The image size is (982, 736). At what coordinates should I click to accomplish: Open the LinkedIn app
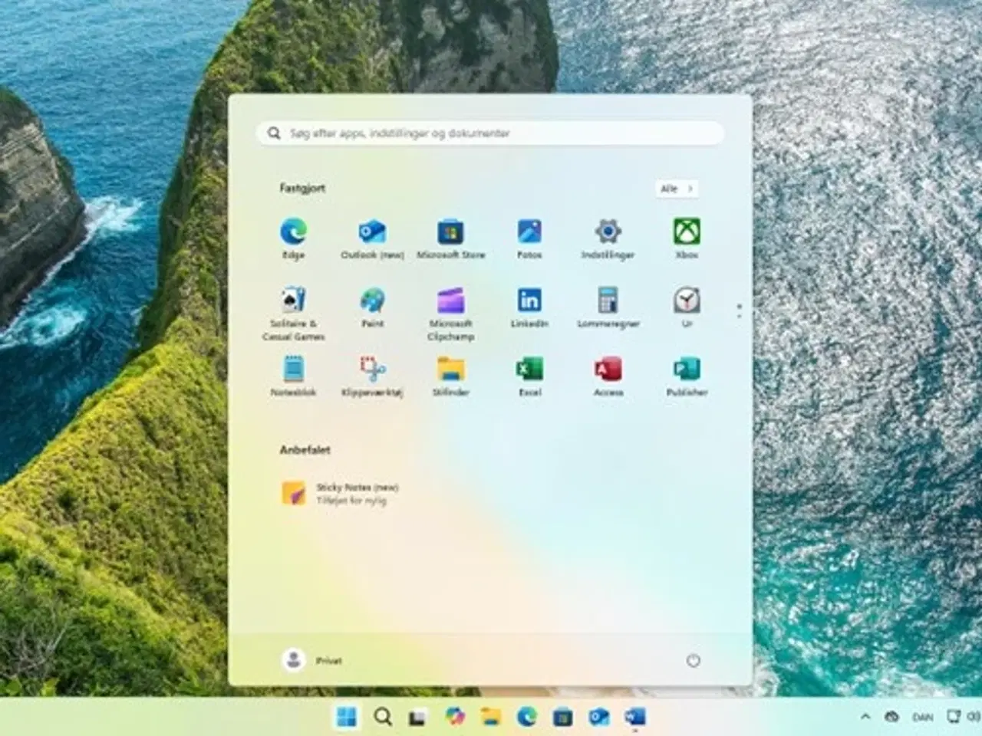(529, 307)
